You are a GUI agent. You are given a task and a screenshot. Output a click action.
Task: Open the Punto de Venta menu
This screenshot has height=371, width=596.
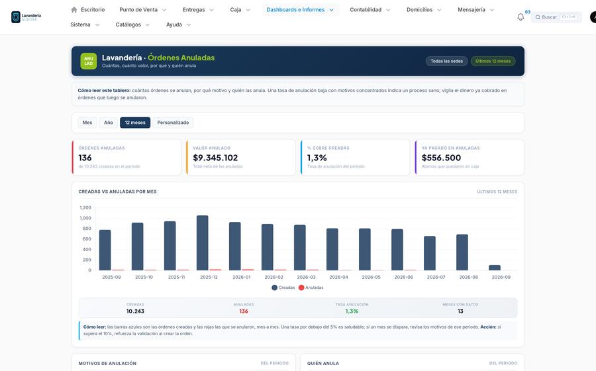pyautogui.click(x=143, y=10)
